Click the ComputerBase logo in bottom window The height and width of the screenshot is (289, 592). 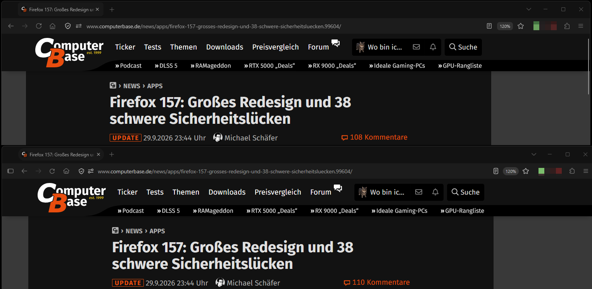[x=71, y=198]
